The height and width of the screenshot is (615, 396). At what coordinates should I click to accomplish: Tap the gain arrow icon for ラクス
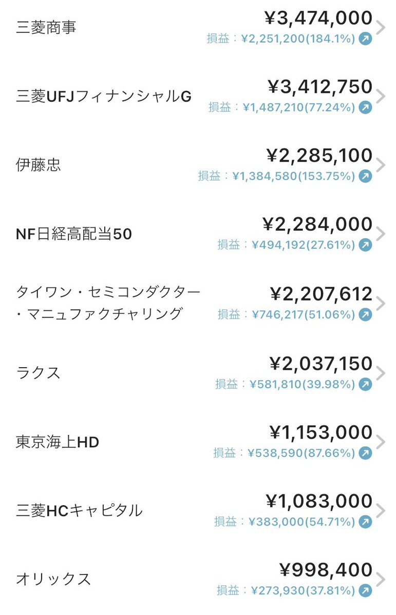365,384
